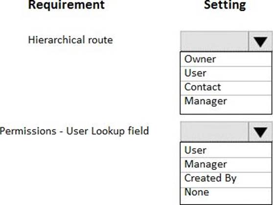This screenshot has height=205, width=273.
Task: Click the black triangle beside Hierarchical route
Action: (x=260, y=42)
